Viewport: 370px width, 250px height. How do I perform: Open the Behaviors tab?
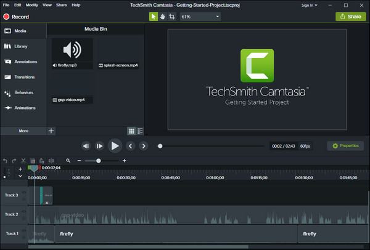[x=23, y=92]
